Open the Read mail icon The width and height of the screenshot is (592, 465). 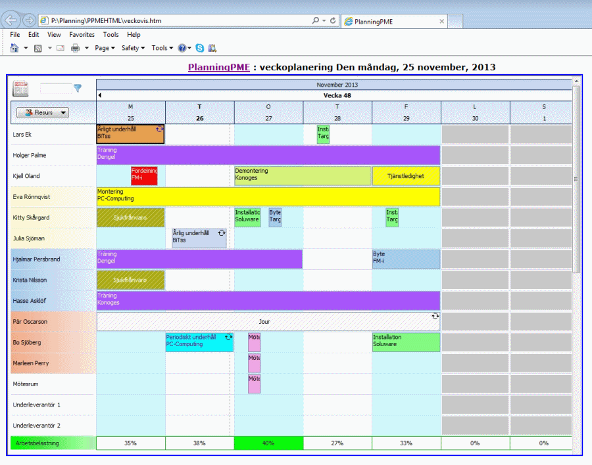click(x=59, y=48)
